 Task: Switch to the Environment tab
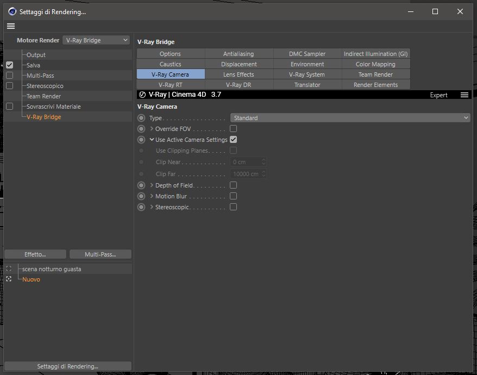(x=307, y=64)
